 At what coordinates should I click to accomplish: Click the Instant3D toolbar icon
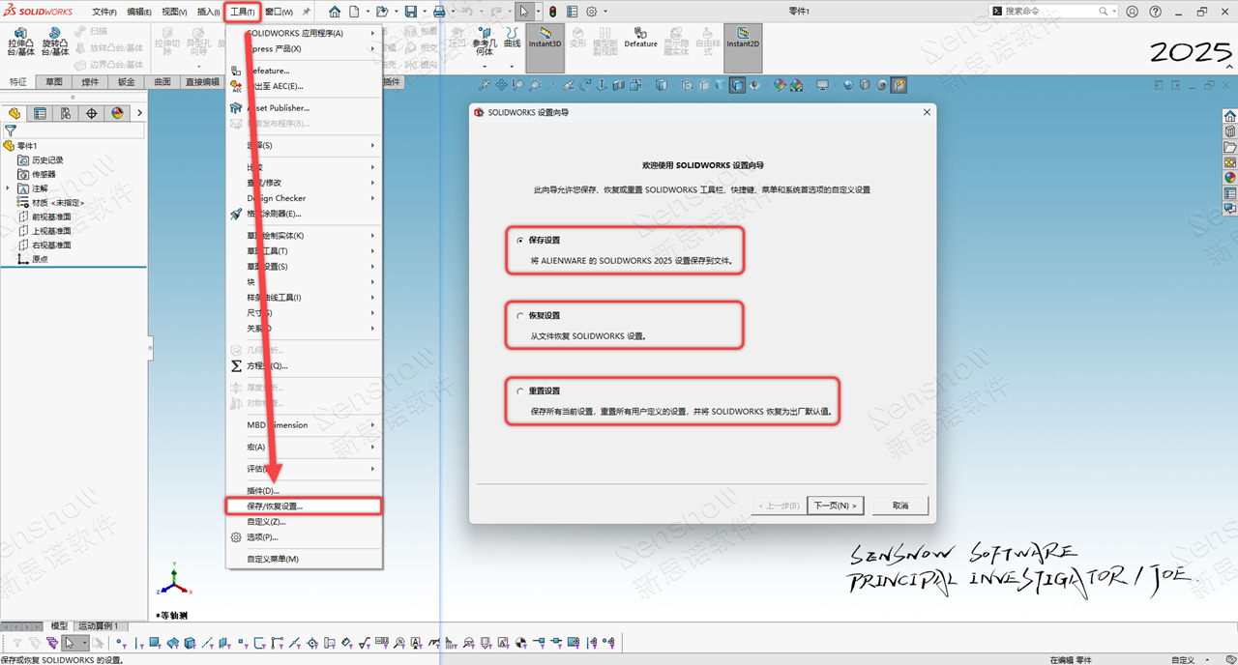pyautogui.click(x=545, y=43)
